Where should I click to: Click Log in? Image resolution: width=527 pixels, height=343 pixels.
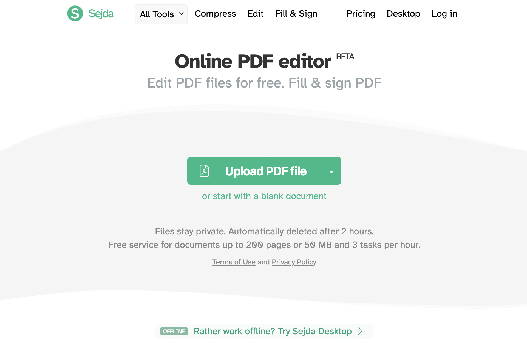444,14
